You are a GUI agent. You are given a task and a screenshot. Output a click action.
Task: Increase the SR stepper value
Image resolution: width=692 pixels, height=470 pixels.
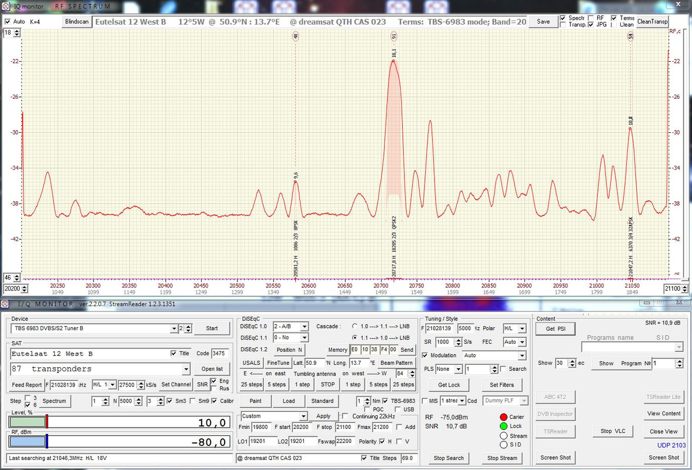coord(458,340)
